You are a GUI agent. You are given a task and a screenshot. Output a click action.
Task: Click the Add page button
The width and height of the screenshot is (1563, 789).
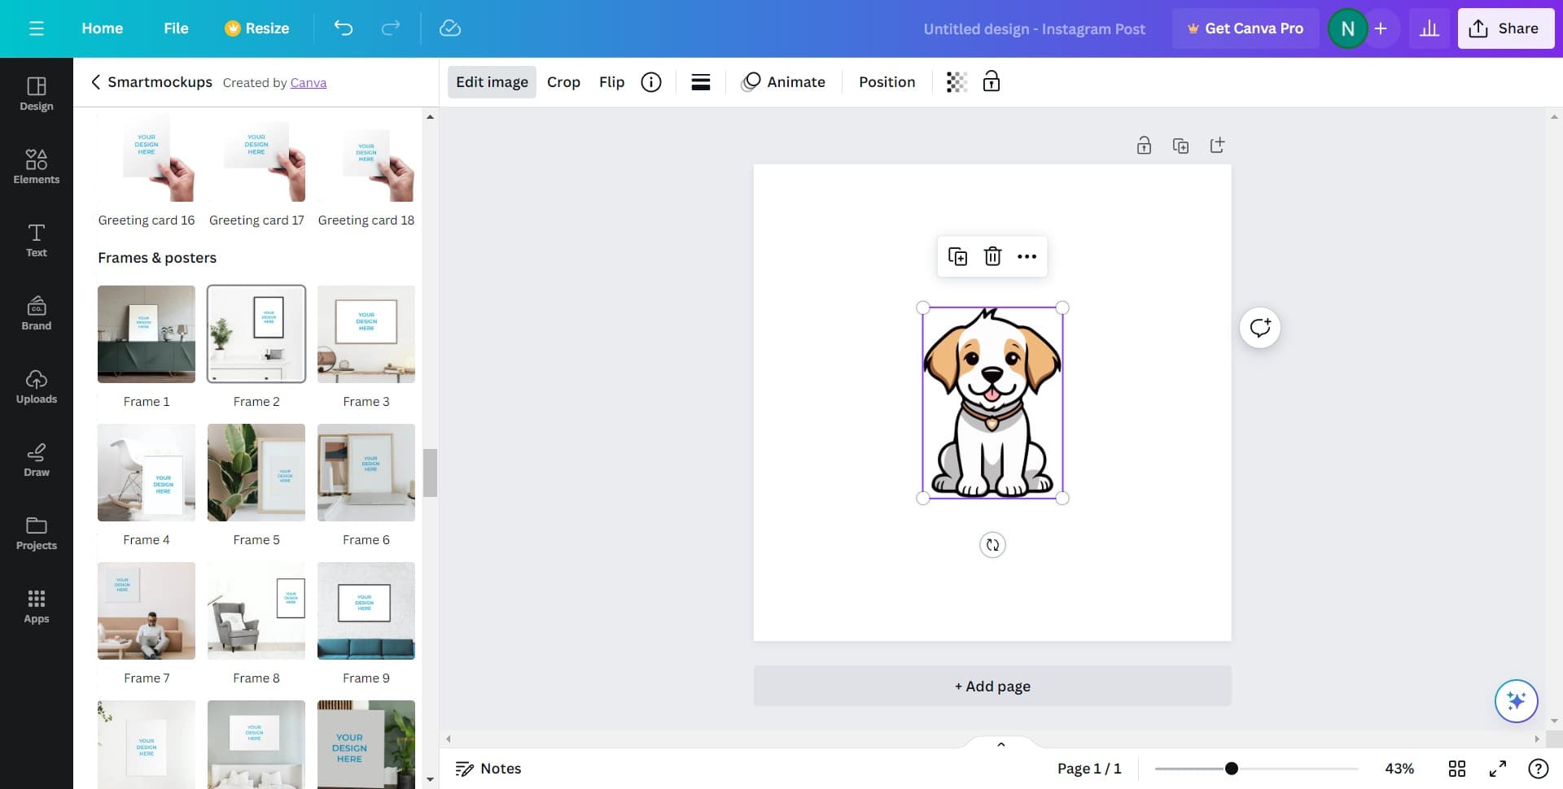pos(992,686)
